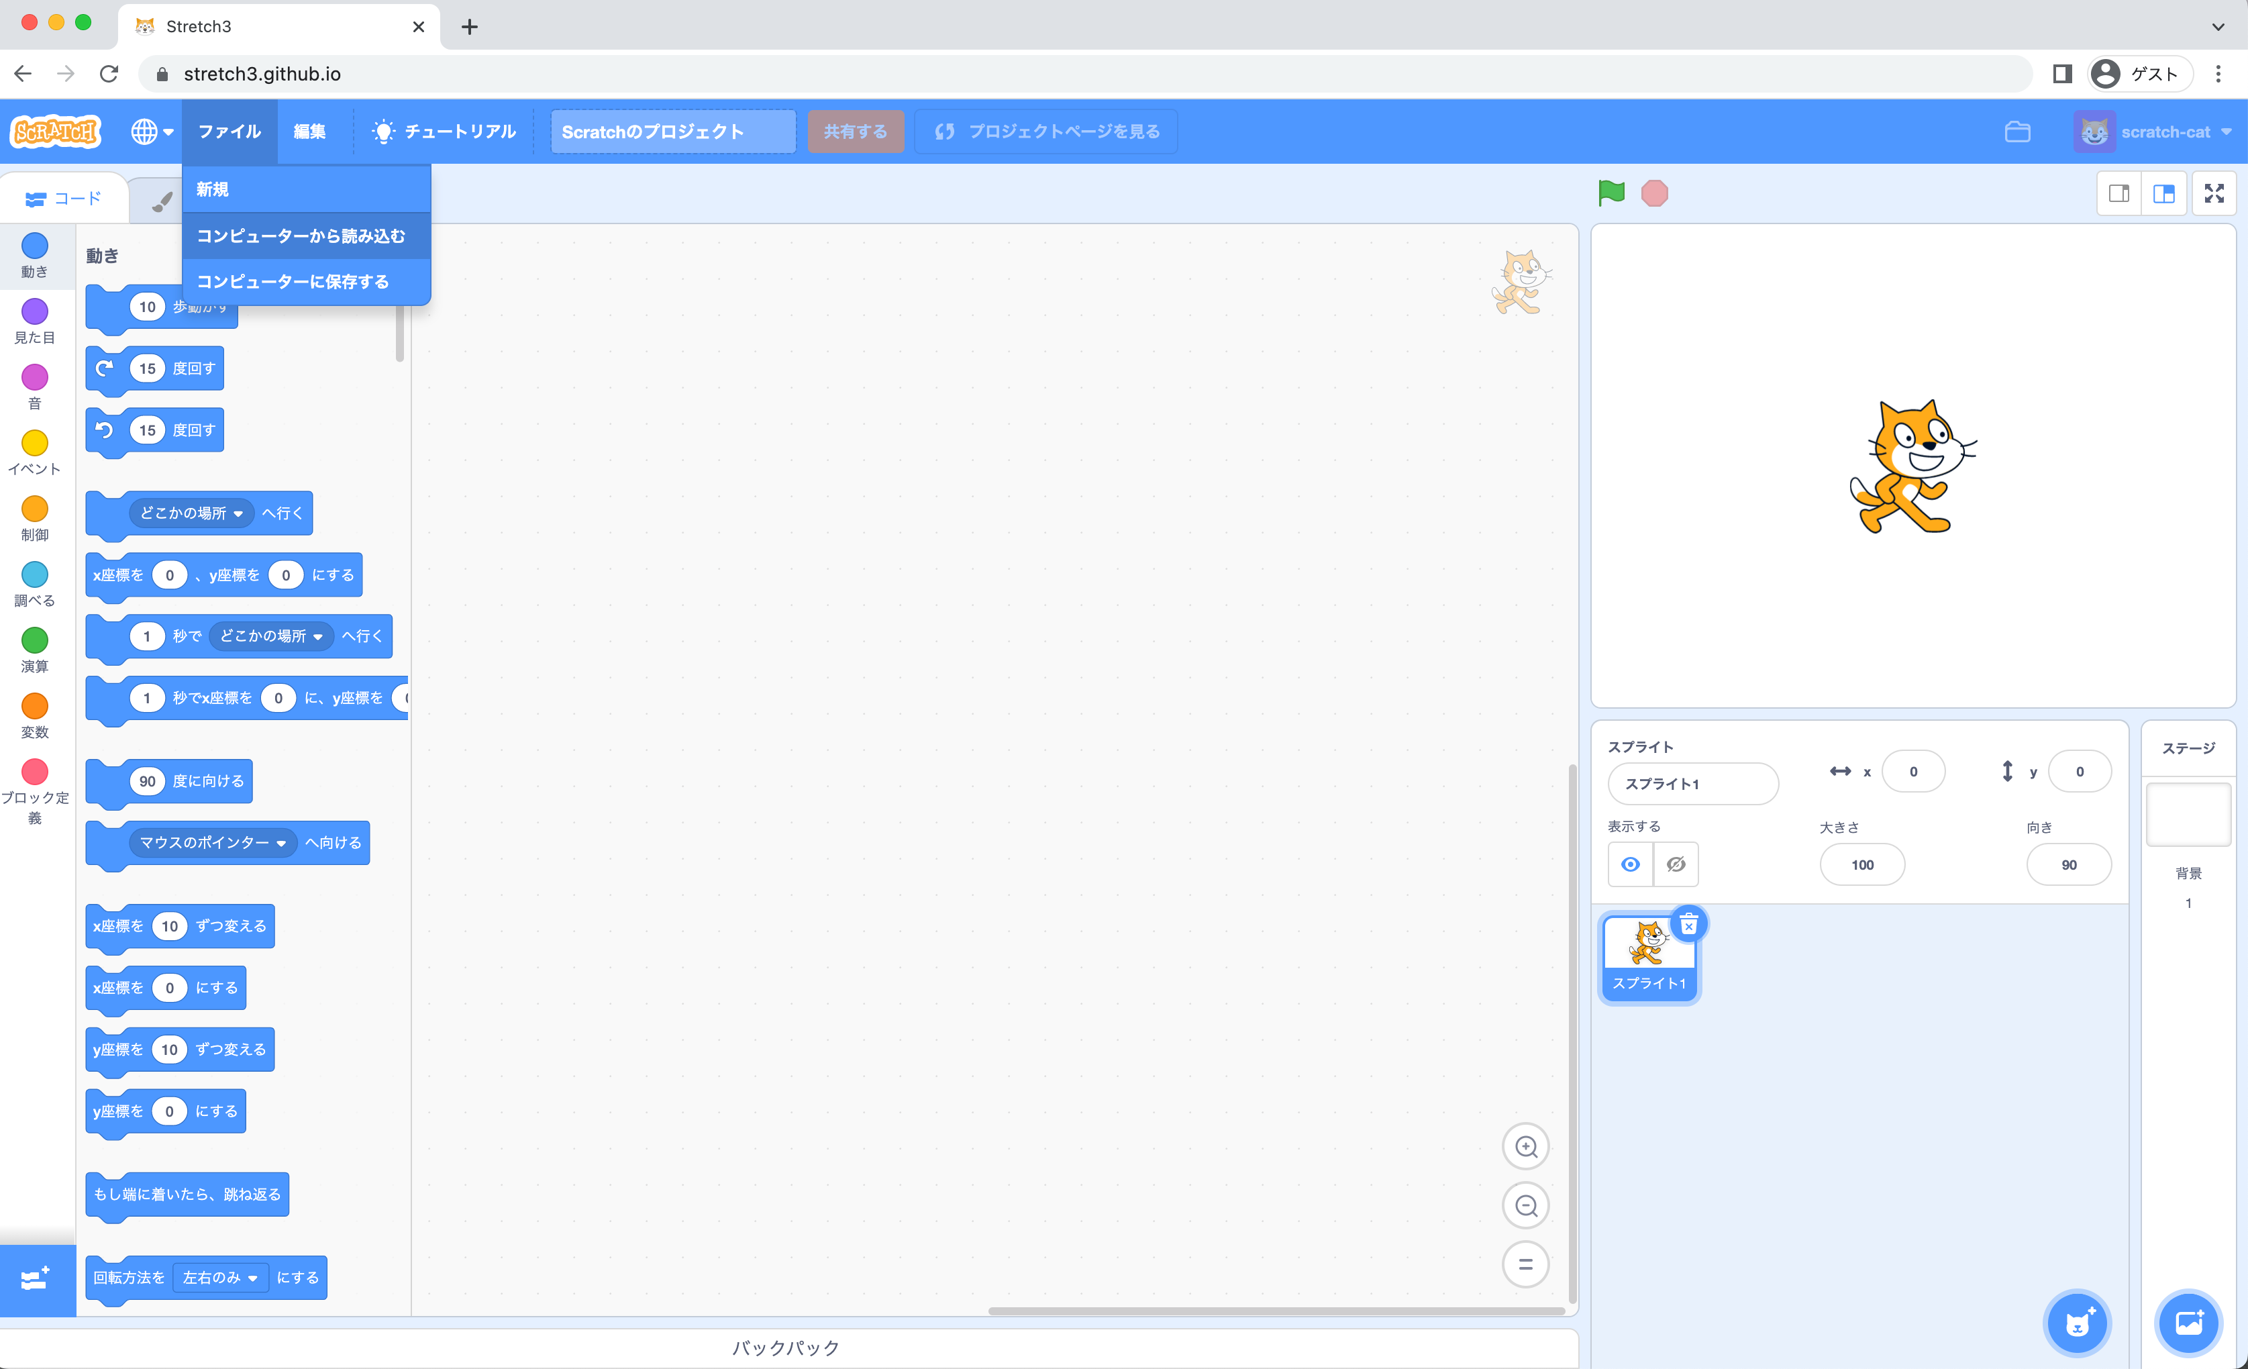Screen dimensions: 2248x1369
Task: Open マウスのポインター dropdown
Action: [x=213, y=842]
